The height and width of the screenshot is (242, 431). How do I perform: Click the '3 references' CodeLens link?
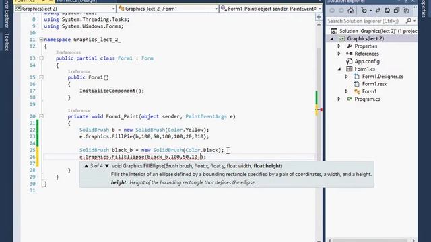68,52
